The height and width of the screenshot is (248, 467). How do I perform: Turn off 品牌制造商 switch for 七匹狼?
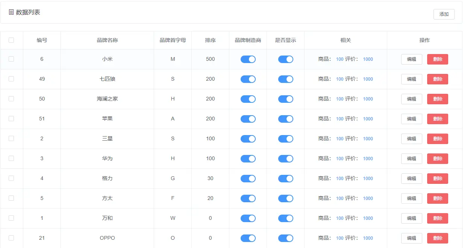248,79
